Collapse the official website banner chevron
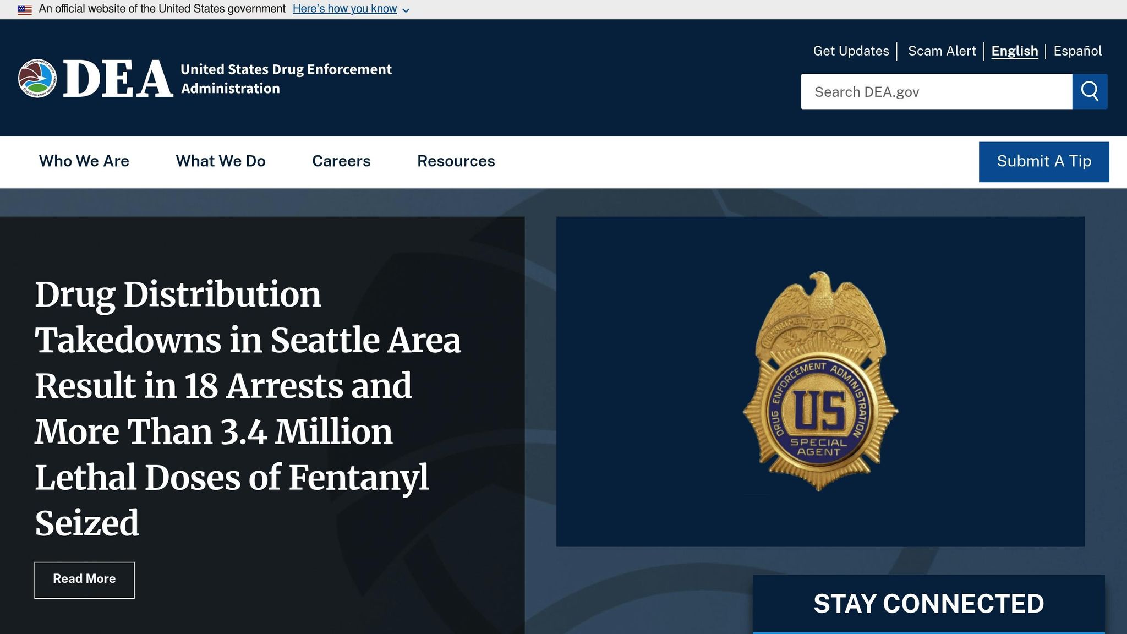The width and height of the screenshot is (1127, 634). (x=407, y=9)
